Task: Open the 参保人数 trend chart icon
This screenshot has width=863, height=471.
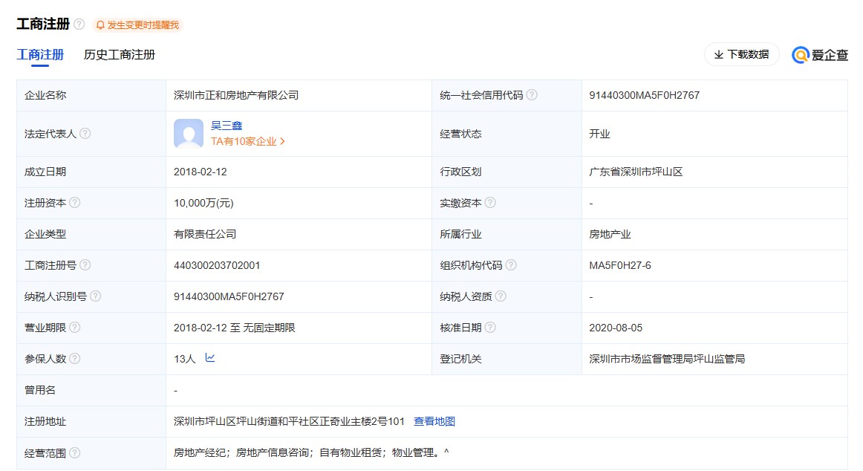Action: pyautogui.click(x=210, y=358)
